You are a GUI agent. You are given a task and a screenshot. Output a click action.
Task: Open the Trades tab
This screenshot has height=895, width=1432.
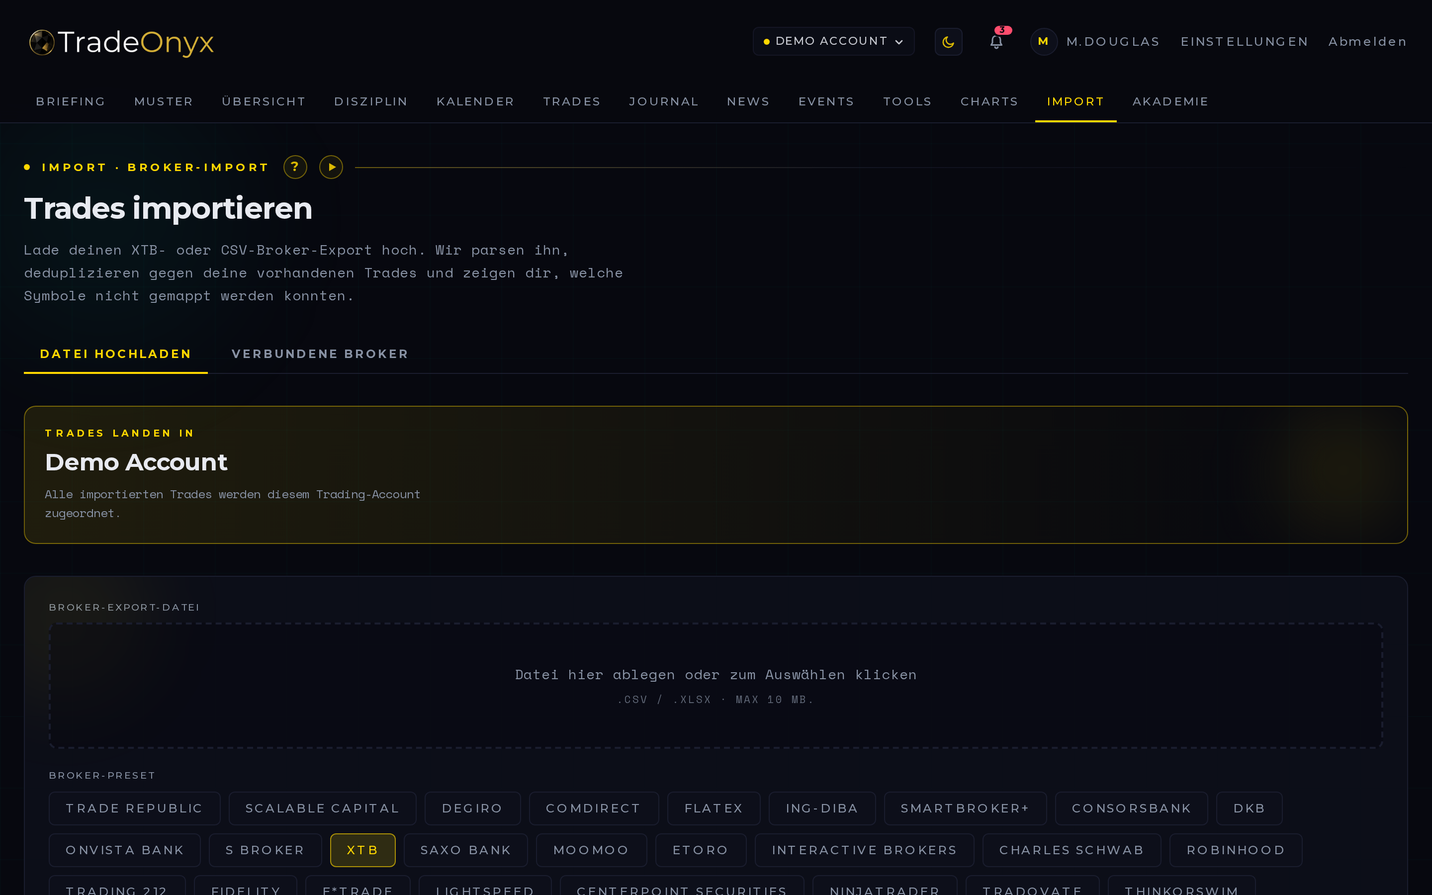[x=572, y=101]
